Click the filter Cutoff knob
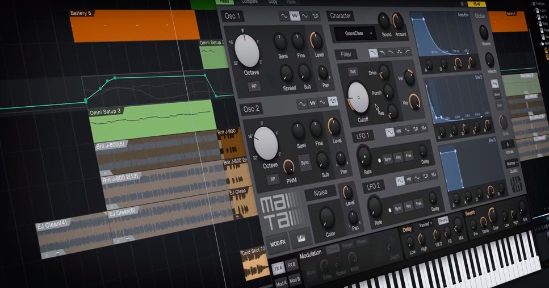 [x=358, y=97]
